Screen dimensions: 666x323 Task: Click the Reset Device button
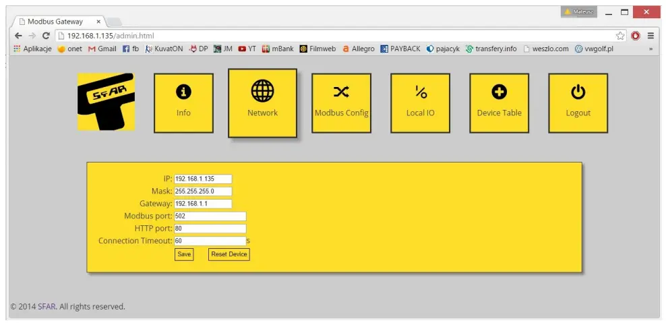pos(229,254)
